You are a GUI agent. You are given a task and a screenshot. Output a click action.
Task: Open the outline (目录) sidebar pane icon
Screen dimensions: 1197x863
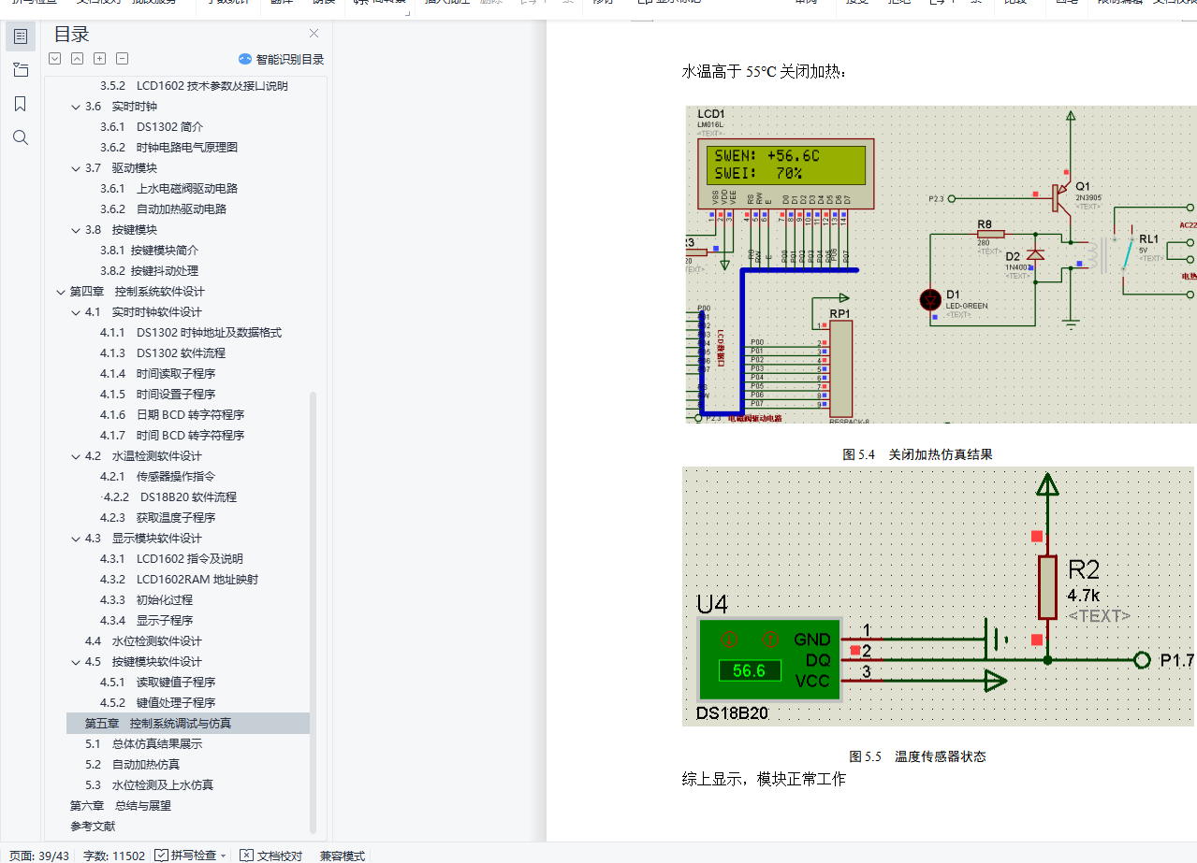(x=21, y=36)
